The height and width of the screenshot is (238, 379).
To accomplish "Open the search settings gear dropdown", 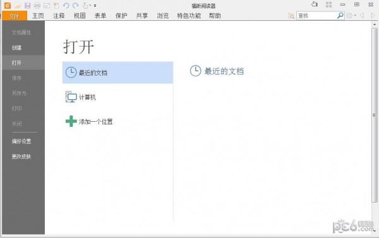I will (x=351, y=16).
